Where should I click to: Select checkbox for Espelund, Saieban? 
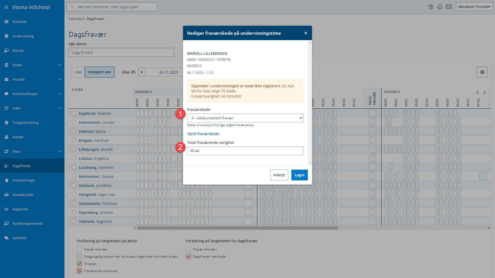[74, 113]
